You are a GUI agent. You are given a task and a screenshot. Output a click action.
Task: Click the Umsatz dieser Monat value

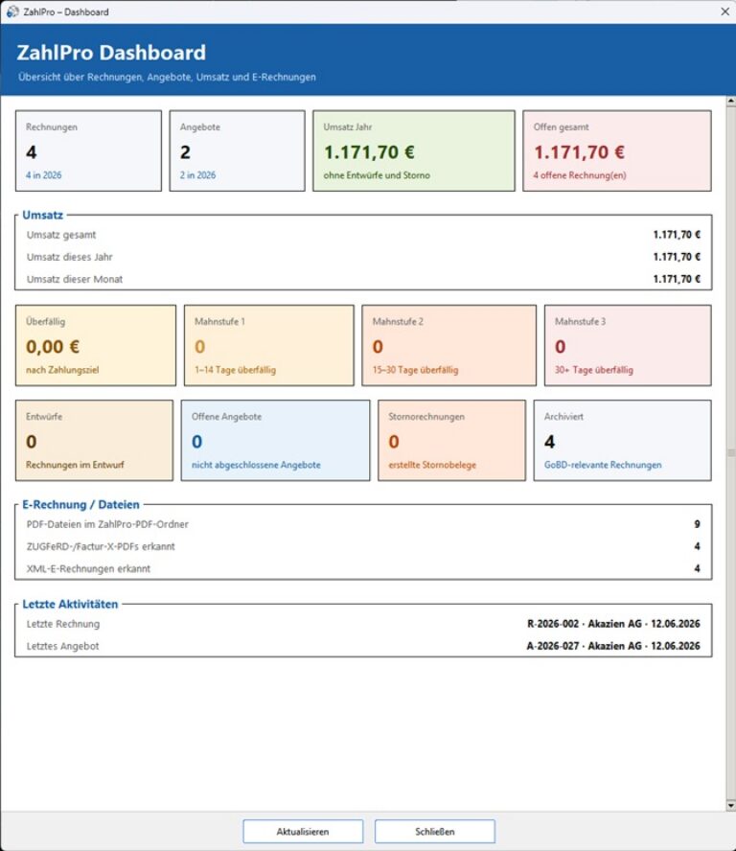pos(677,279)
